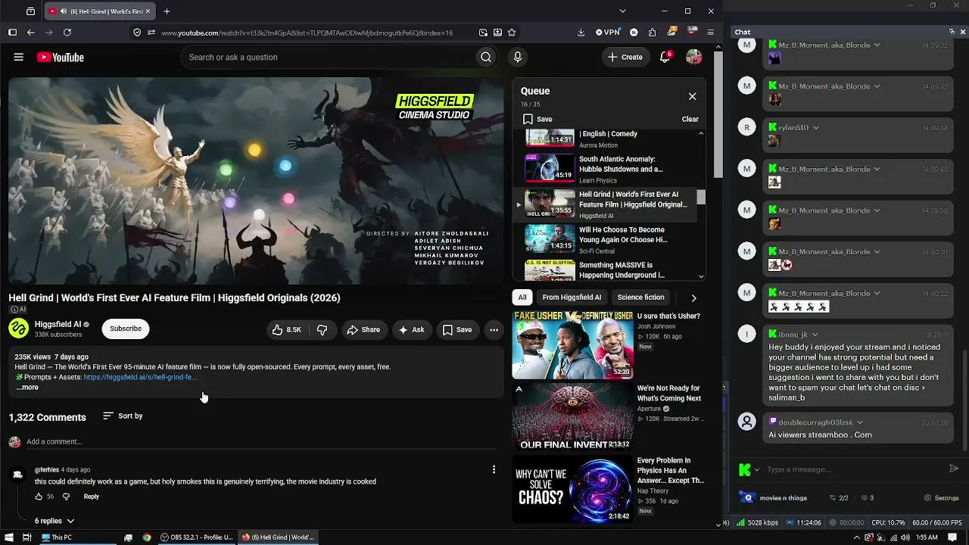969x545 pixels.
Task: Run search with the magnifier icon
Action: 486,57
